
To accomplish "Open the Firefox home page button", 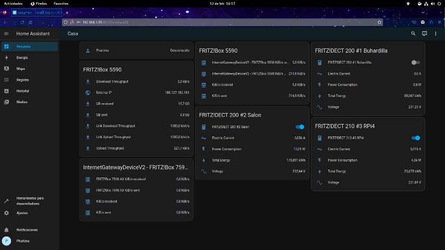I will pyautogui.click(x=30, y=22).
